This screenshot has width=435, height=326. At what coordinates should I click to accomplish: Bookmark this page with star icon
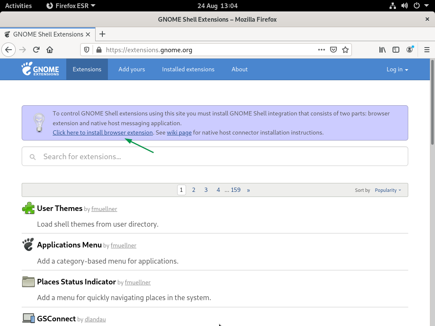(345, 50)
